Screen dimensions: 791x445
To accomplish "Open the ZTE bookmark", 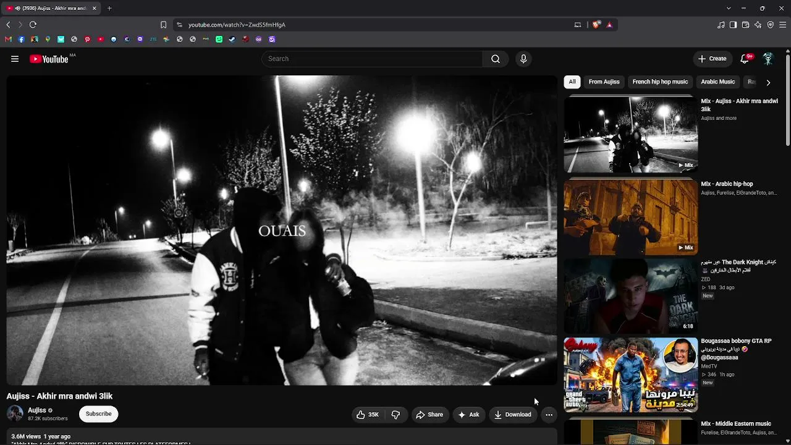I will (153, 39).
